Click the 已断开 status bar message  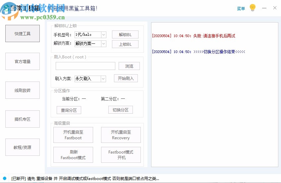tap(85, 178)
